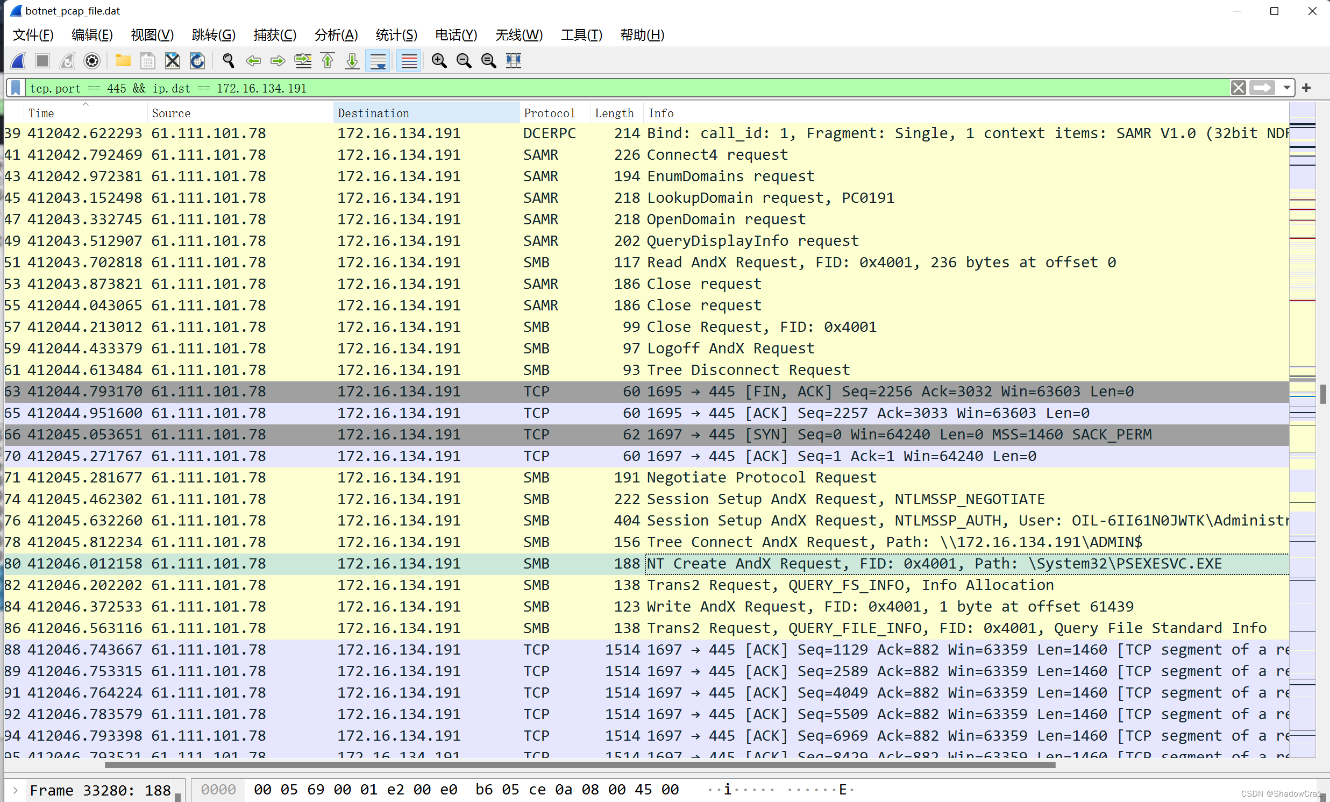
Task: Open capture options gear icon
Action: coord(93,60)
